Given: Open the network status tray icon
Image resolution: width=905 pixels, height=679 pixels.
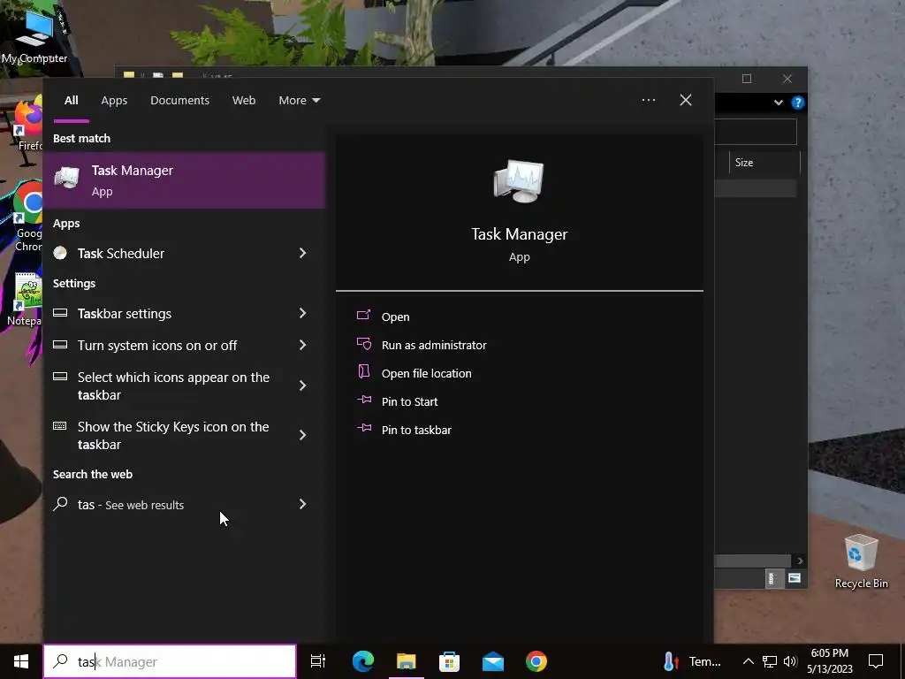Looking at the screenshot, I should pyautogui.click(x=770, y=661).
